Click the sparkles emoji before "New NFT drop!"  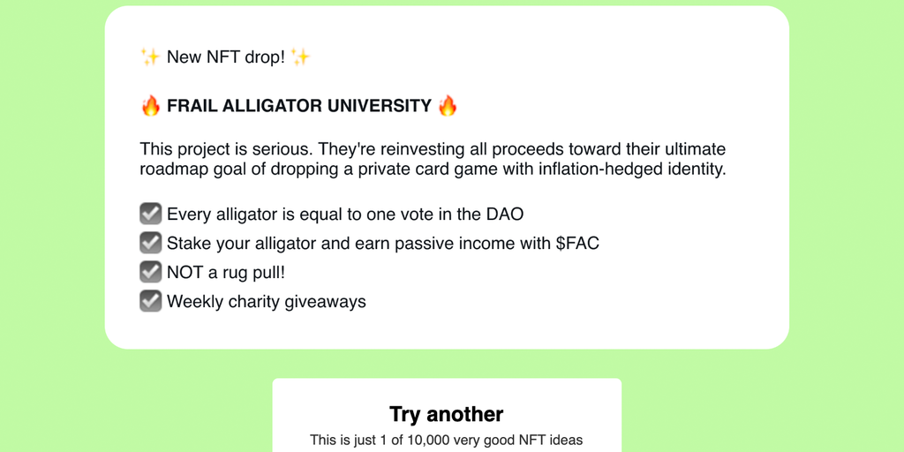click(150, 57)
